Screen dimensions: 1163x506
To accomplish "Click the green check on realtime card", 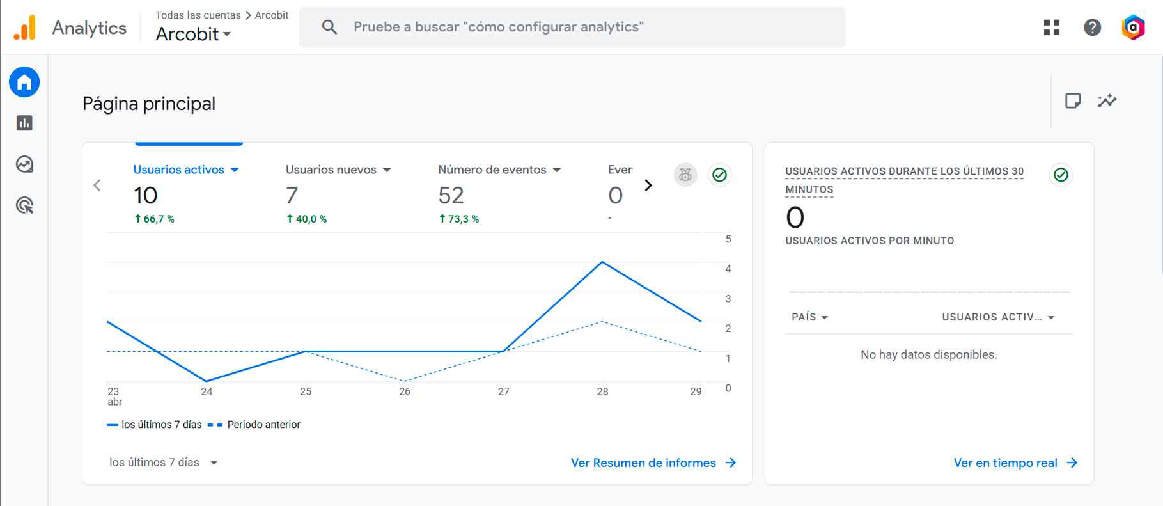I will point(1061,175).
